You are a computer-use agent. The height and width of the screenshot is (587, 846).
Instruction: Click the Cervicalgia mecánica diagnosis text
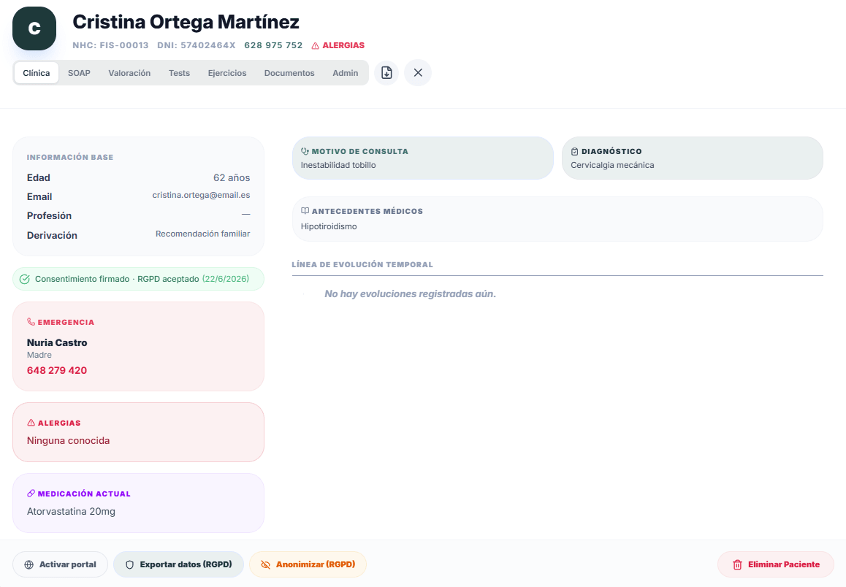612,166
